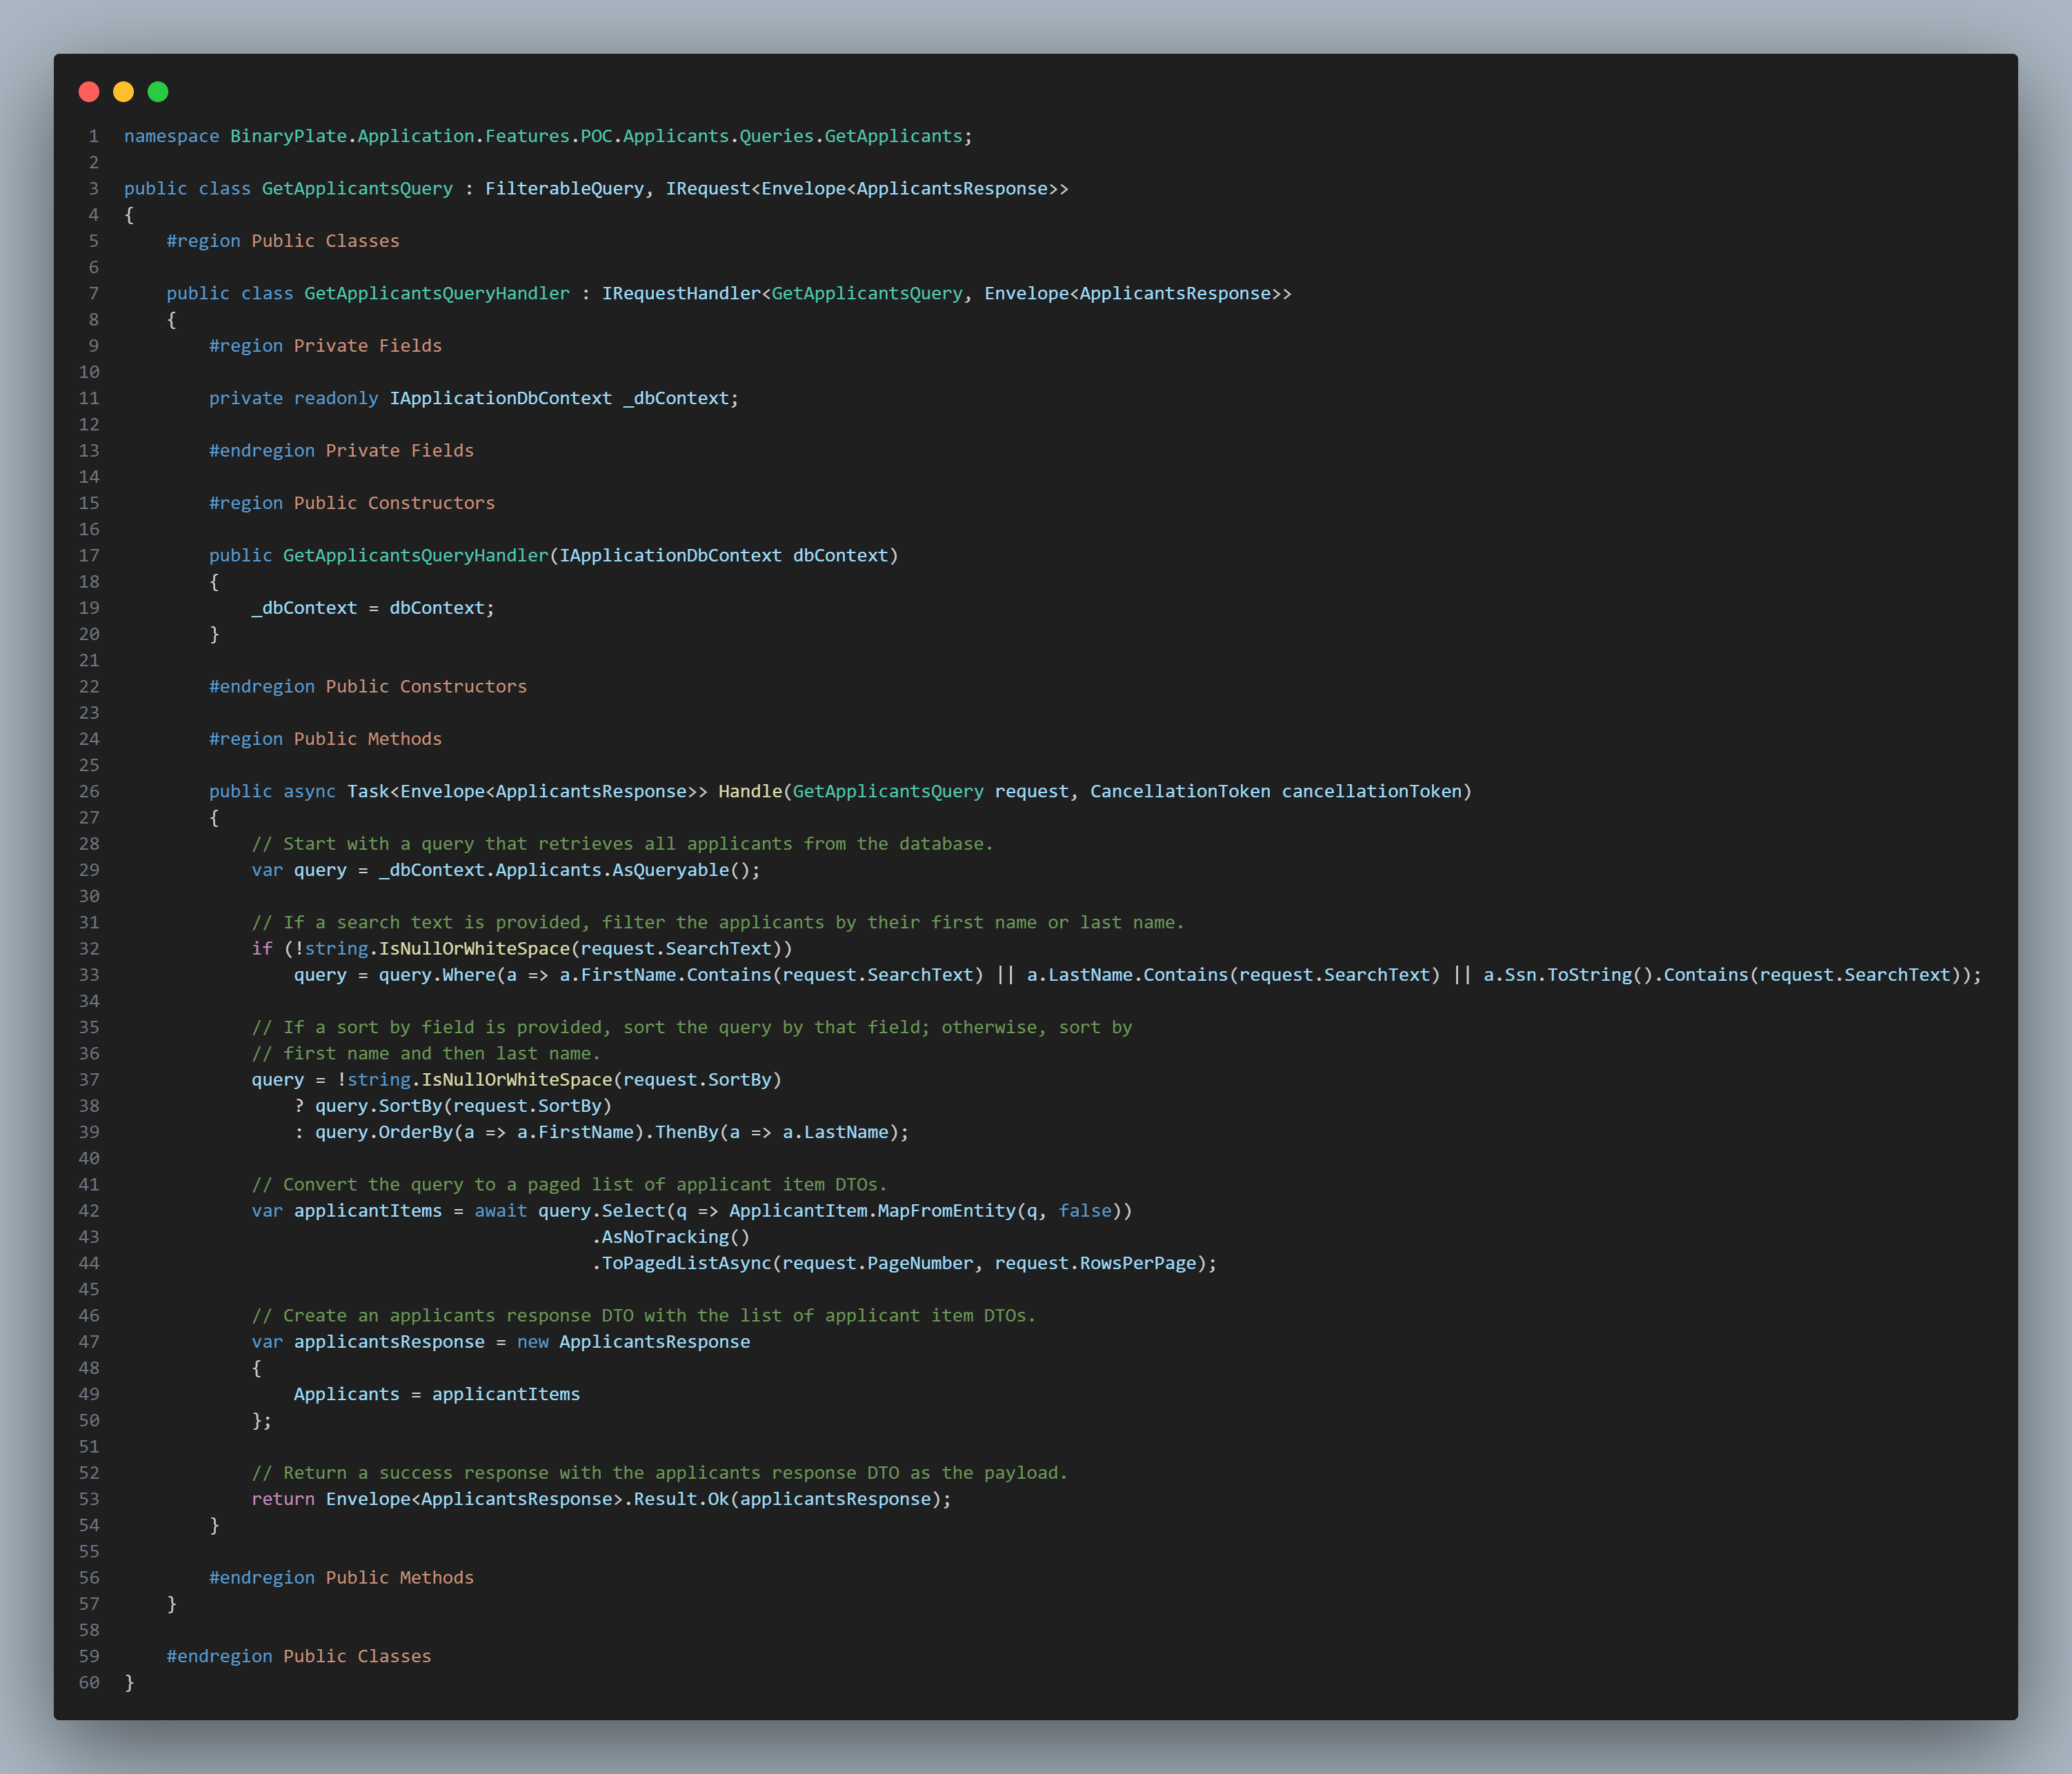Click line number 33 in gutter
This screenshot has height=1774, width=2072.
coord(89,975)
